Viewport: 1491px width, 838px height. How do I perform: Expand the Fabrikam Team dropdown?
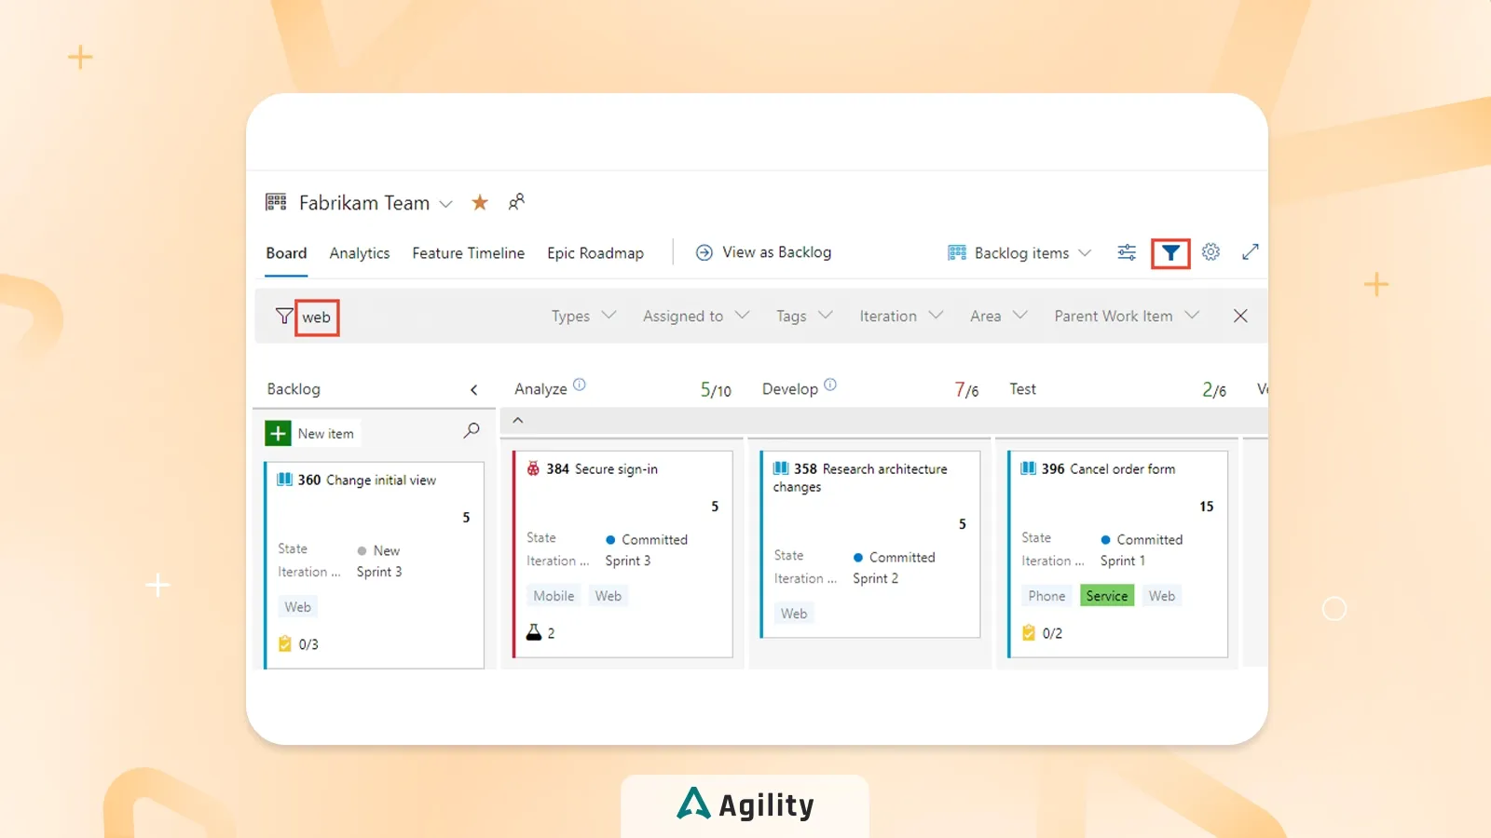446,203
